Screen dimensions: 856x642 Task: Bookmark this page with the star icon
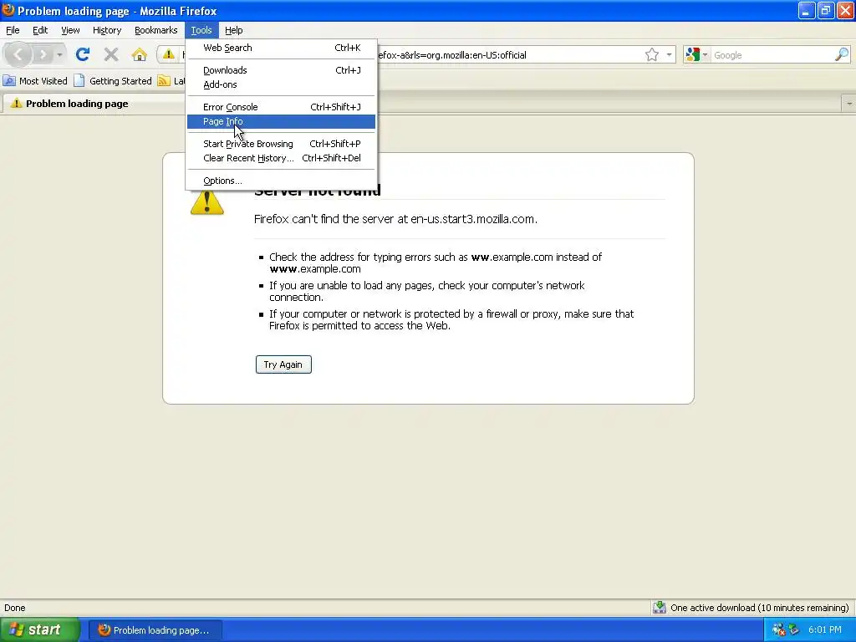[651, 54]
